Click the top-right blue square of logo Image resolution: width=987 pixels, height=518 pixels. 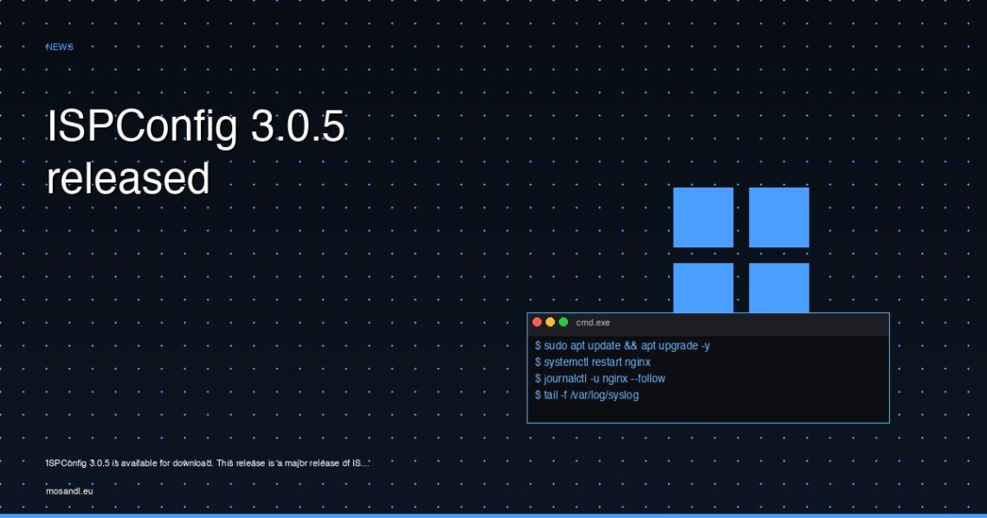(x=778, y=218)
